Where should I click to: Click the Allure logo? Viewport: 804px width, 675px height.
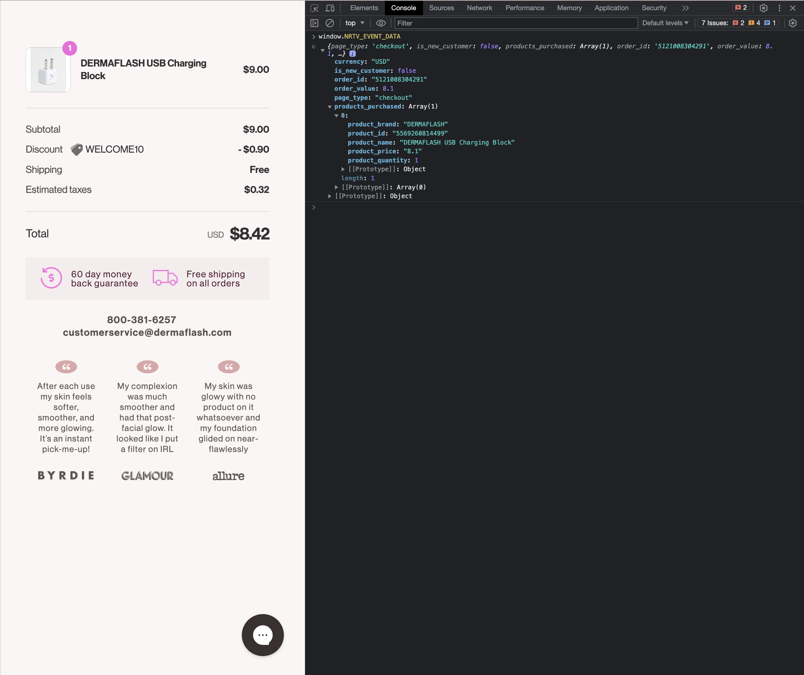point(228,476)
